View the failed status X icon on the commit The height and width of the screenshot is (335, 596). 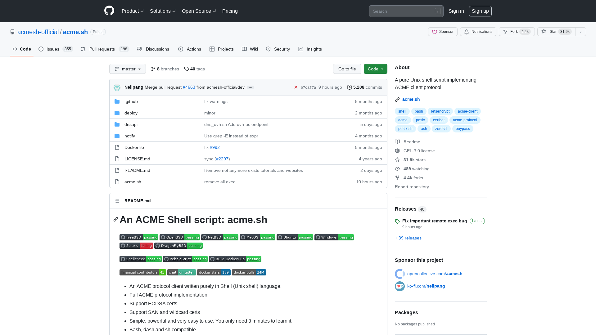(296, 87)
